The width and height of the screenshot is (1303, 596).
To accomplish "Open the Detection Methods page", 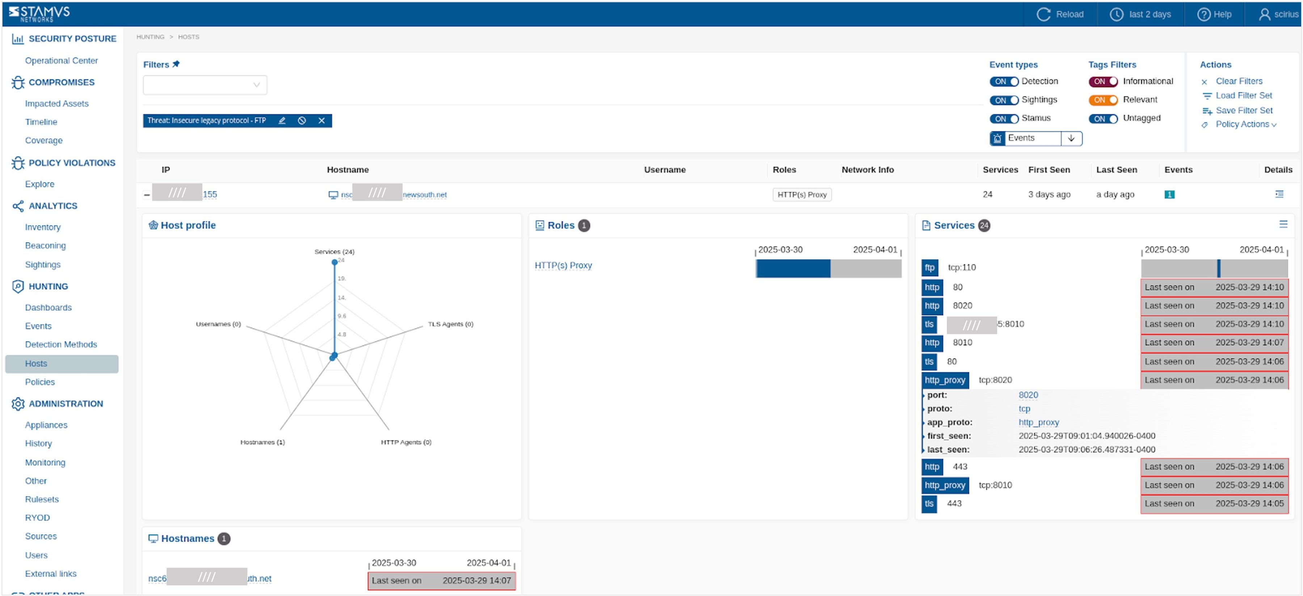I will click(61, 344).
